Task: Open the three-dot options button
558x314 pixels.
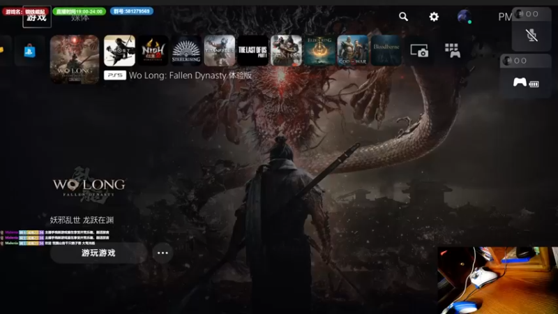Action: [163, 253]
